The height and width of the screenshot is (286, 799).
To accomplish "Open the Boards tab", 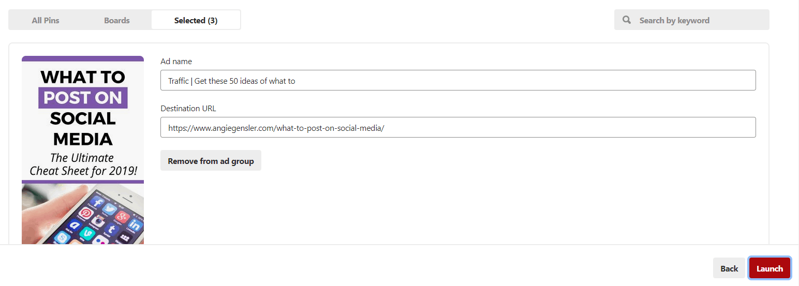I will tap(117, 20).
